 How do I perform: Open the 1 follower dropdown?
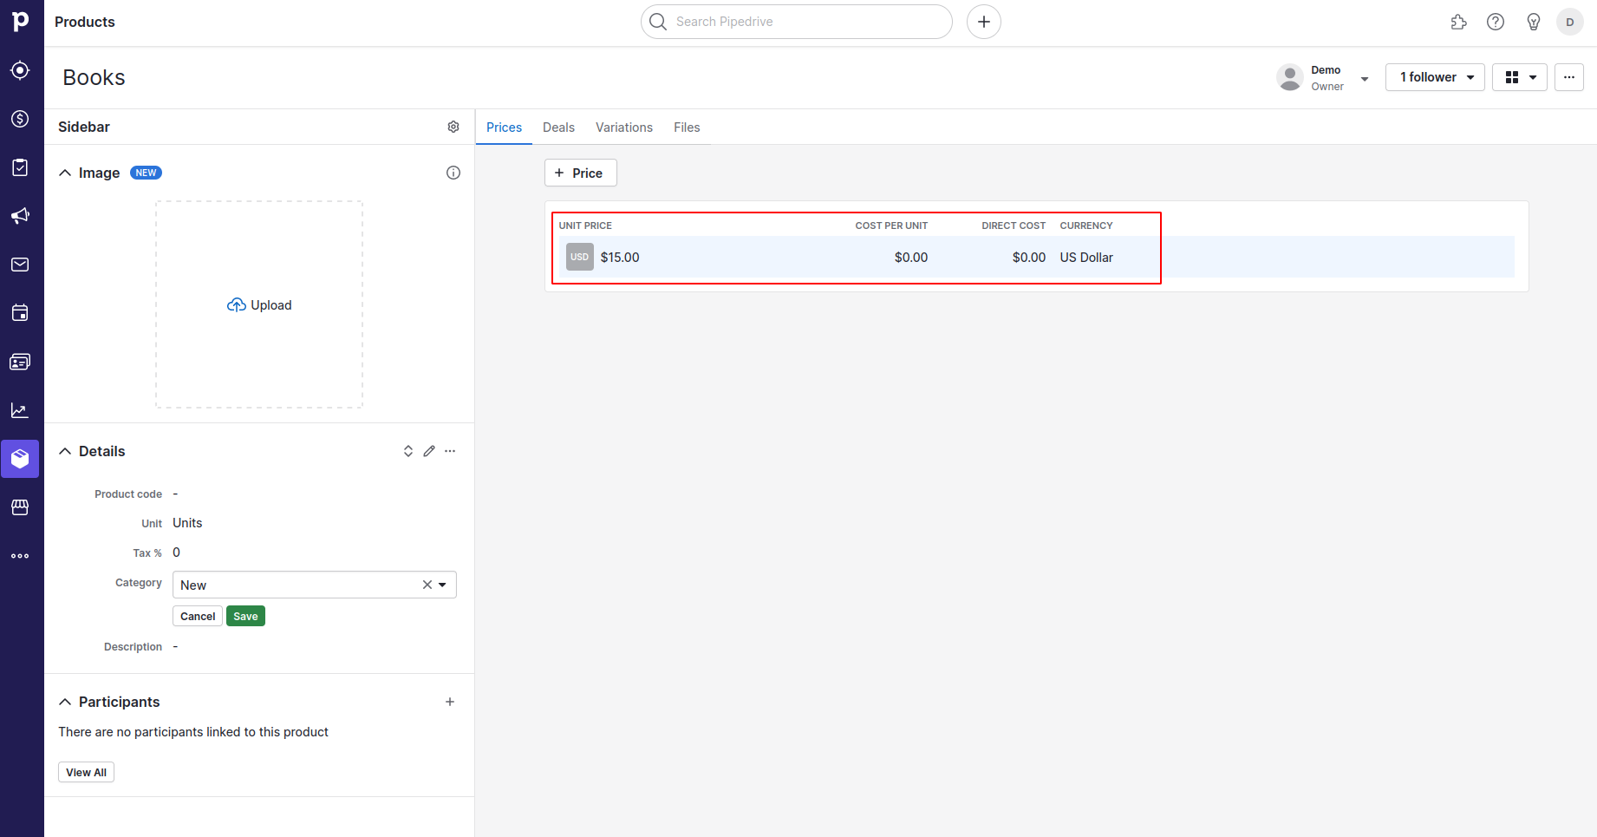tap(1435, 77)
